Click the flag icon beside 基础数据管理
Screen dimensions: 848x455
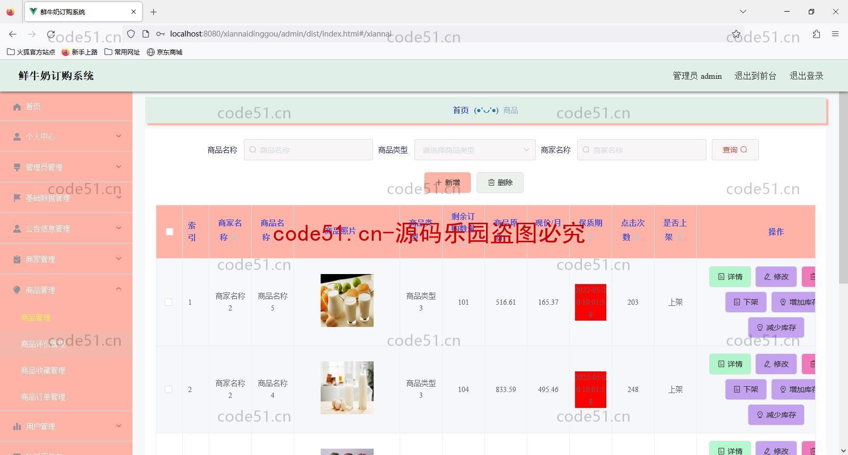[17, 198]
